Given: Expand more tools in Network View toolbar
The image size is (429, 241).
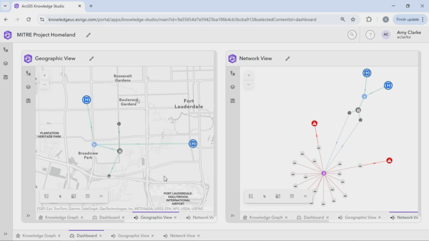Looking at the screenshot, I should (305, 196).
